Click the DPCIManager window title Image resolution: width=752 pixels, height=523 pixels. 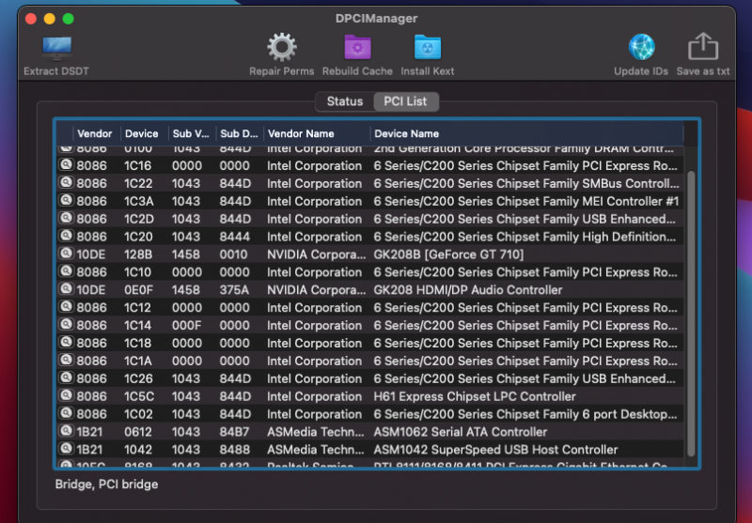[x=377, y=19]
